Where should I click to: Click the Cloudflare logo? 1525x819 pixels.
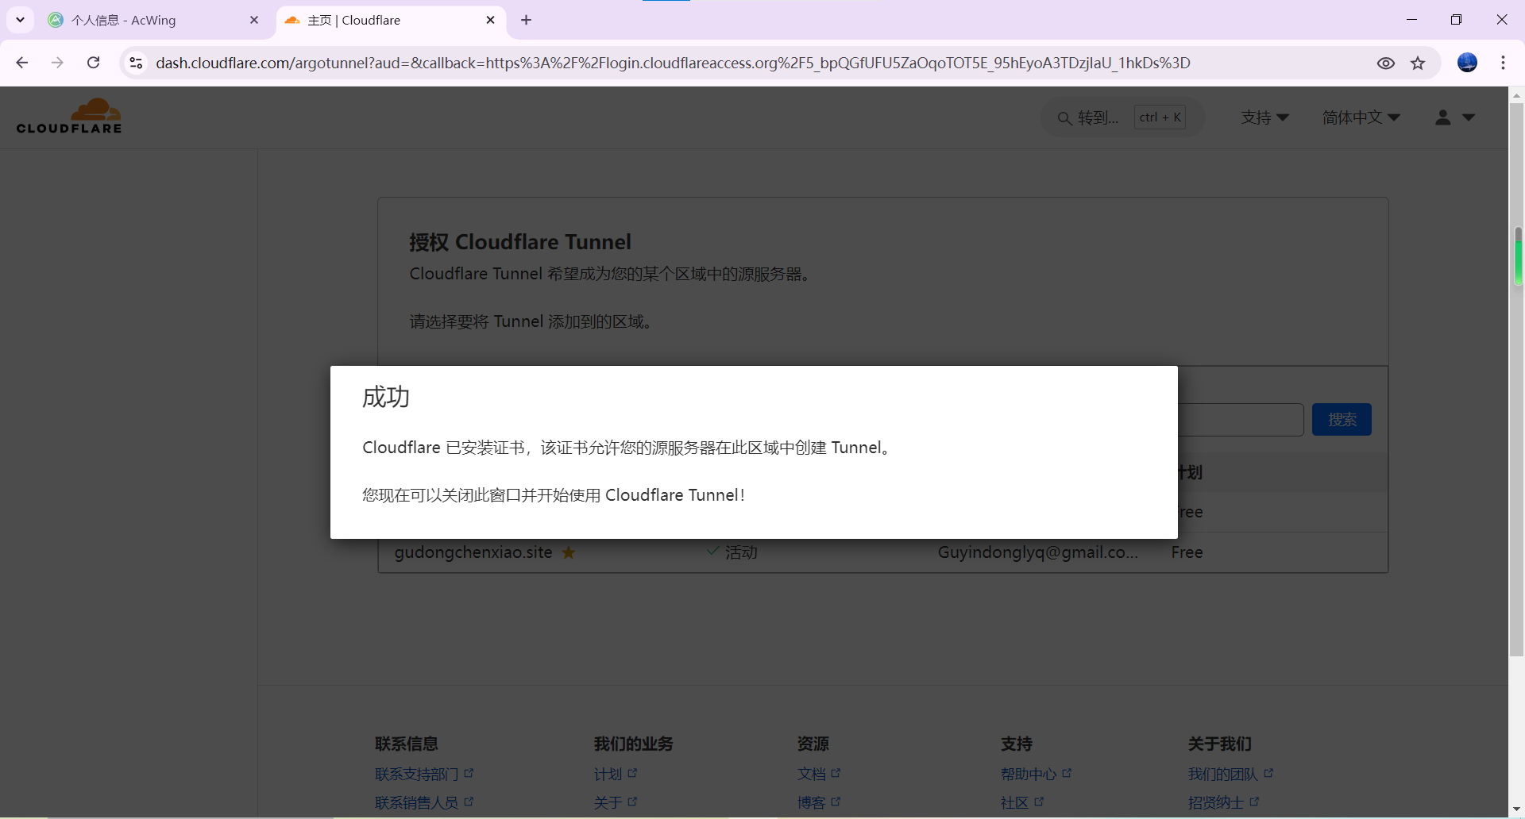69,117
